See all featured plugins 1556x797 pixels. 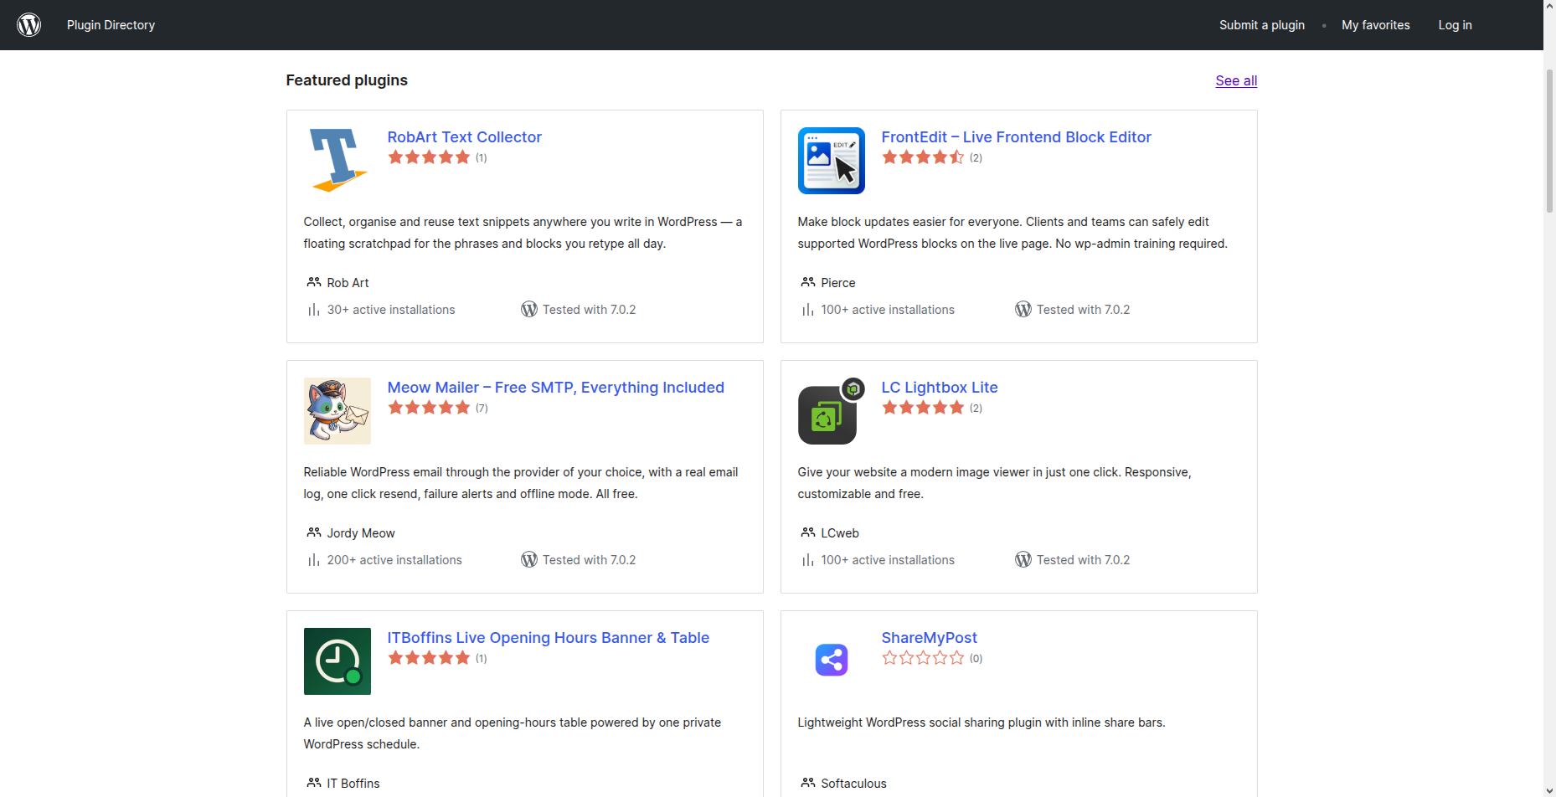(x=1236, y=80)
